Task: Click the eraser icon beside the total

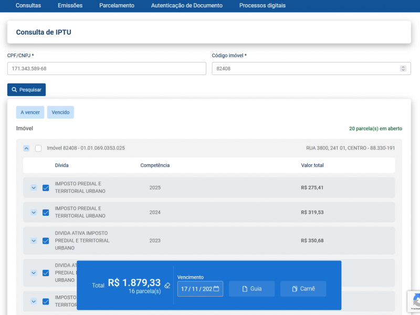Action: tap(167, 286)
